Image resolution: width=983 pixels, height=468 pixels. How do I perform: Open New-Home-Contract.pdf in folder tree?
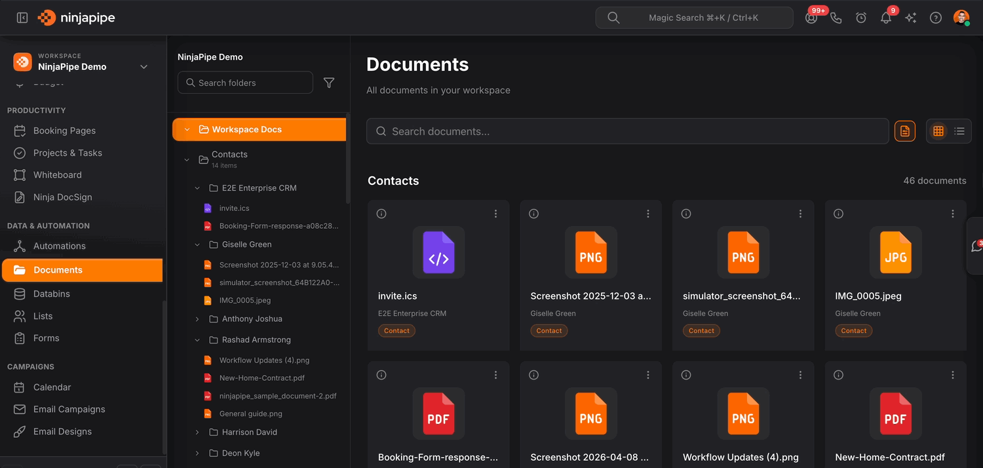point(261,378)
